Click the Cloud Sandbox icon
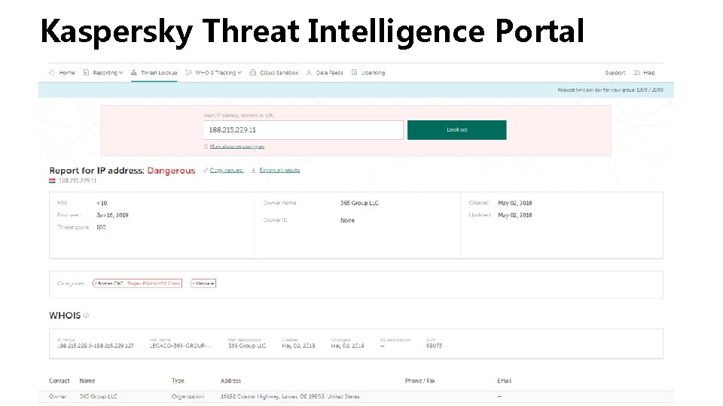 [x=253, y=73]
